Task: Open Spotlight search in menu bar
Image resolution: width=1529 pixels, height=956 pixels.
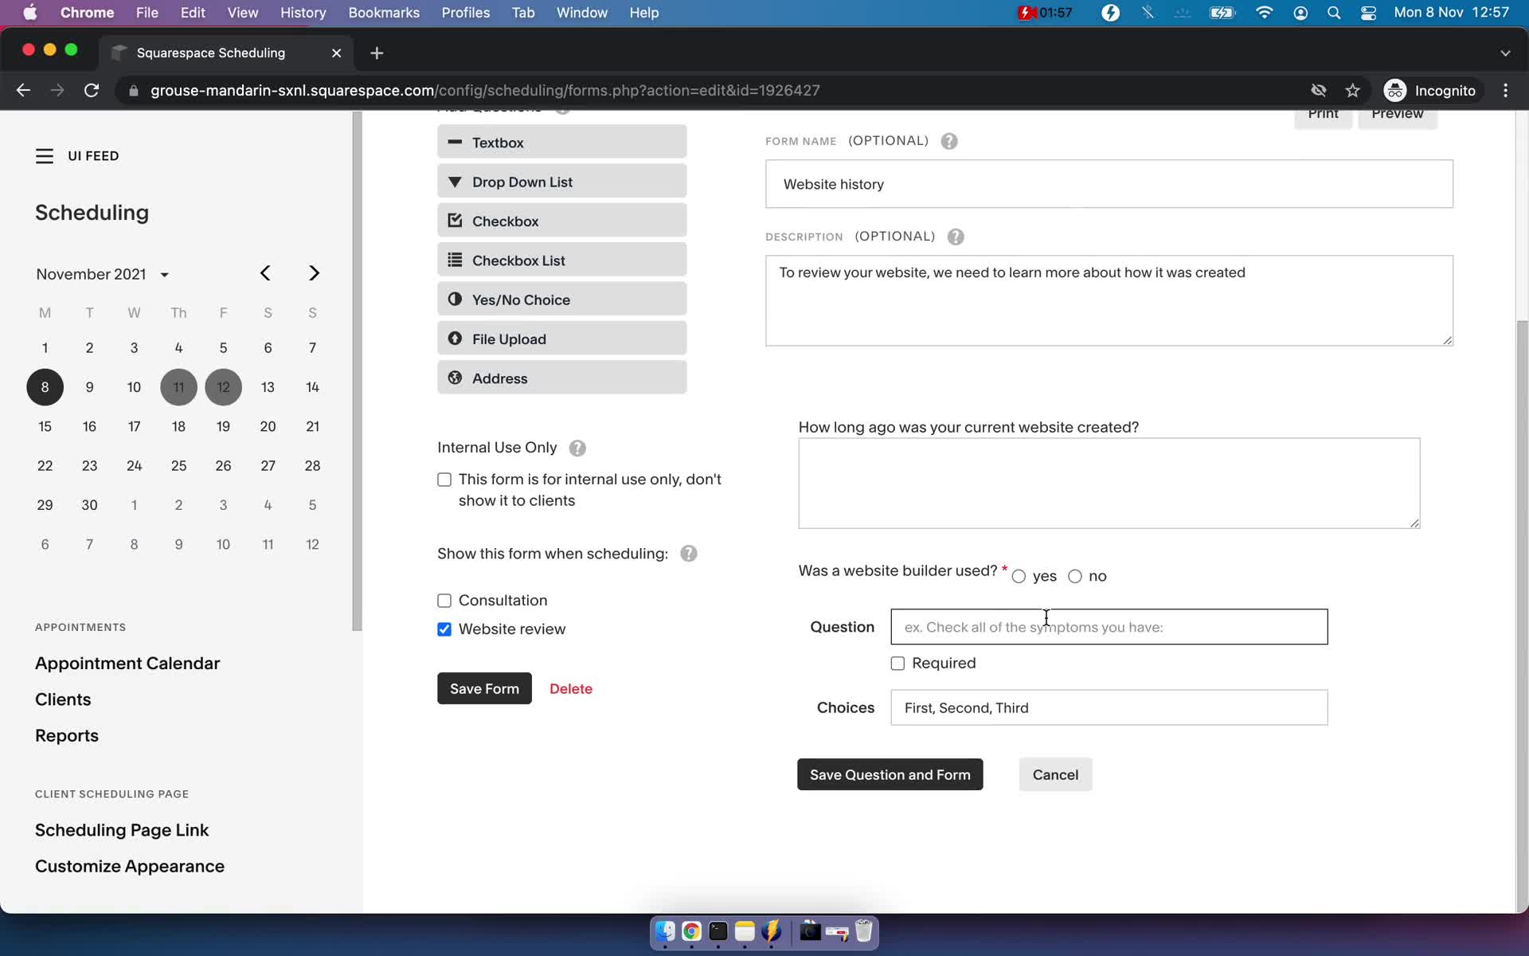Action: pyautogui.click(x=1334, y=13)
